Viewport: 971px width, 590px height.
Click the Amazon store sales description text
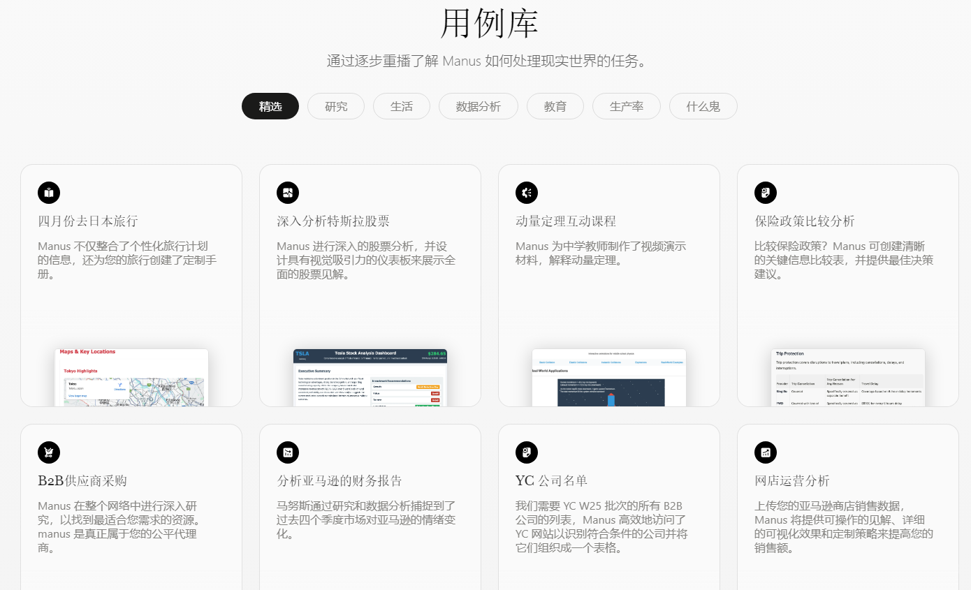click(844, 527)
